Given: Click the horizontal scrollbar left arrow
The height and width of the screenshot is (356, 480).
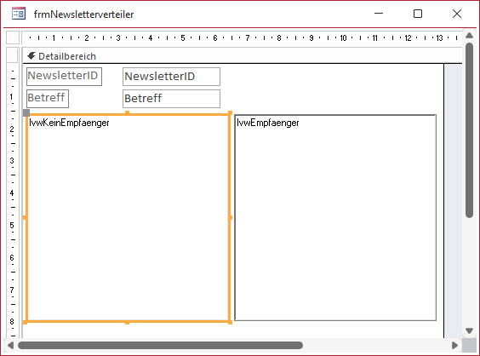Looking at the screenshot, I should tap(10, 346).
